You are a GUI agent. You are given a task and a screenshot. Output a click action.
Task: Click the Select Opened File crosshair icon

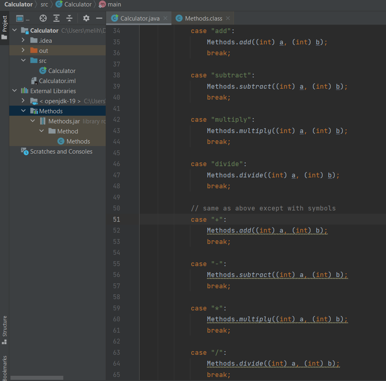point(43,18)
